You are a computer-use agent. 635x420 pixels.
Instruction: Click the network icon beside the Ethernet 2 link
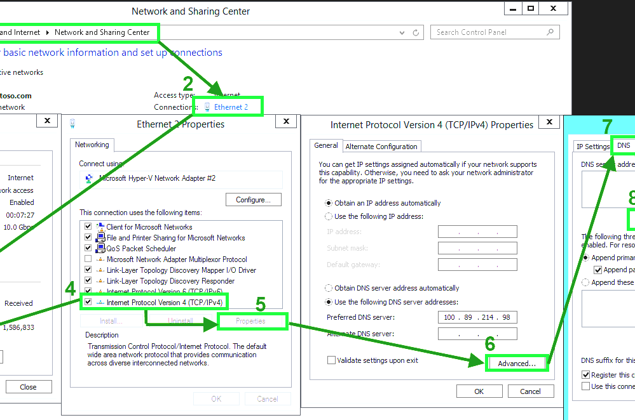click(207, 106)
